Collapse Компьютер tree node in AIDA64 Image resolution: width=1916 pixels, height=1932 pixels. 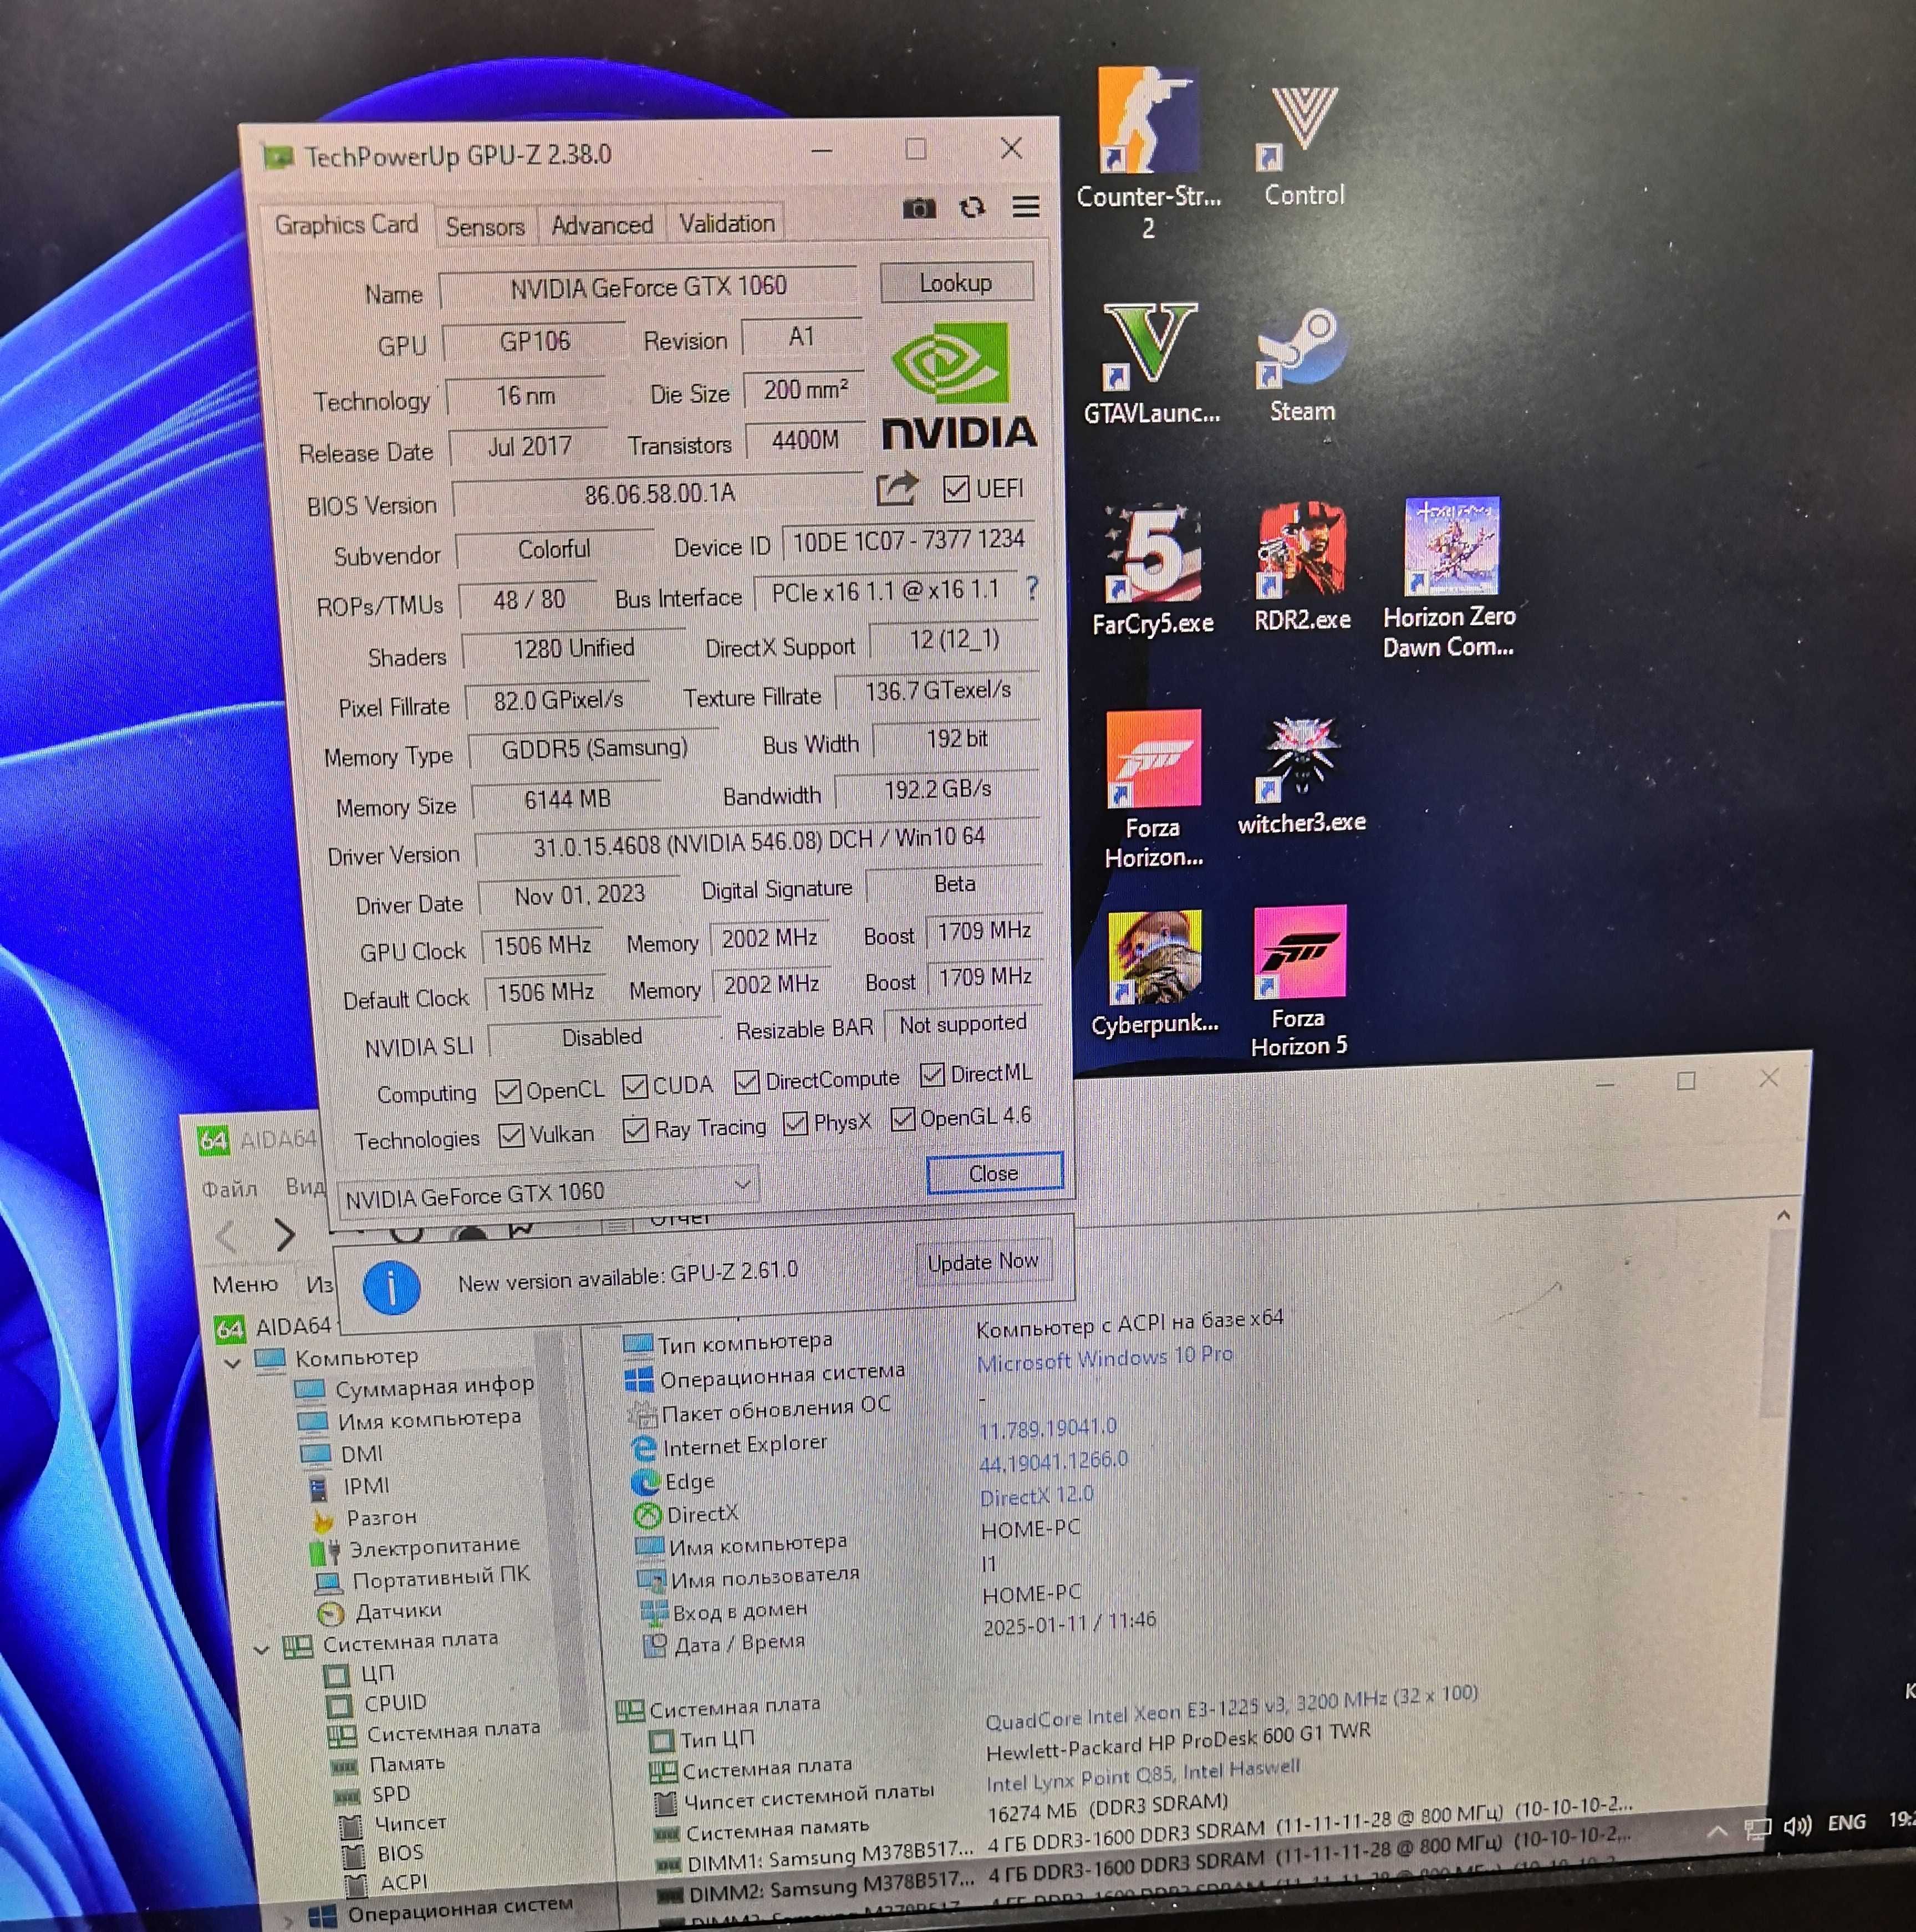tap(232, 1363)
